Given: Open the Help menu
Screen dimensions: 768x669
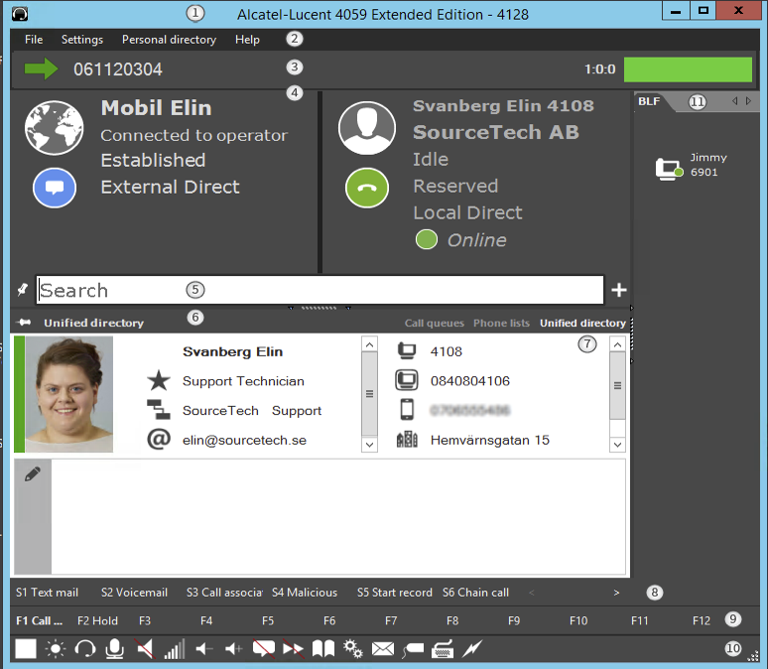Looking at the screenshot, I should click(247, 40).
